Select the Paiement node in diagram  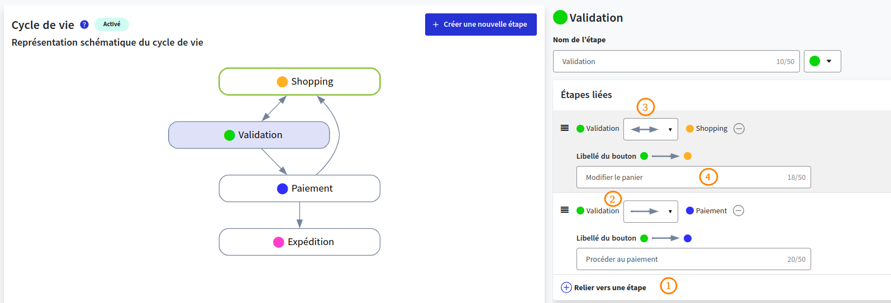[299, 189]
